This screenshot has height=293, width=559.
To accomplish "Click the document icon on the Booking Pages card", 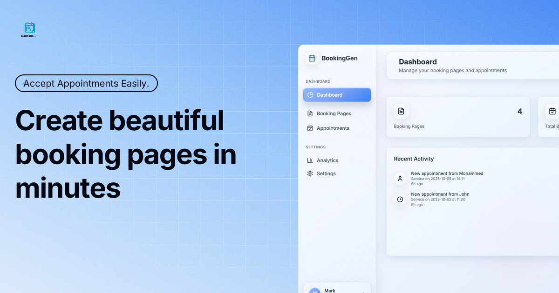I will pyautogui.click(x=401, y=111).
